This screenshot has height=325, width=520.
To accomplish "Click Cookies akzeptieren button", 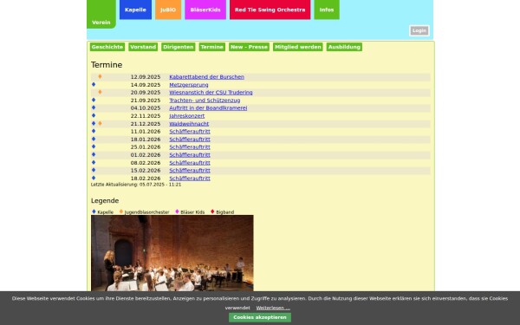I will coord(260,317).
